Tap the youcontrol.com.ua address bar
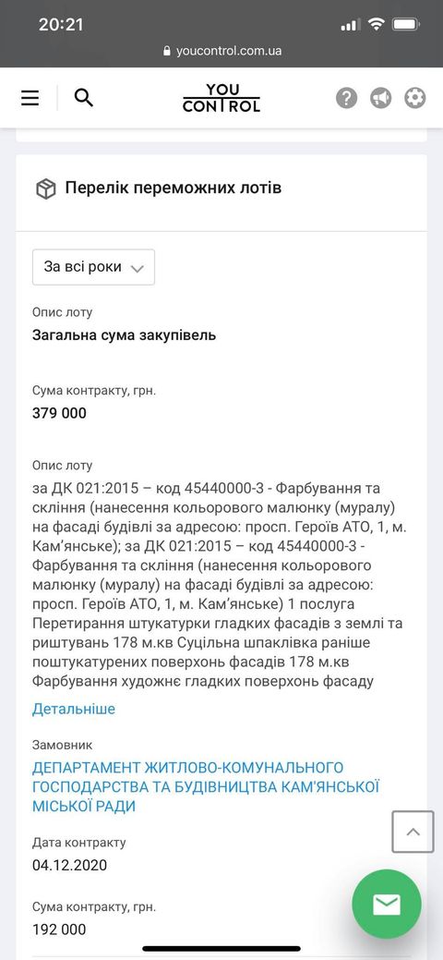Image resolution: width=443 pixels, height=960 pixels. point(221,51)
